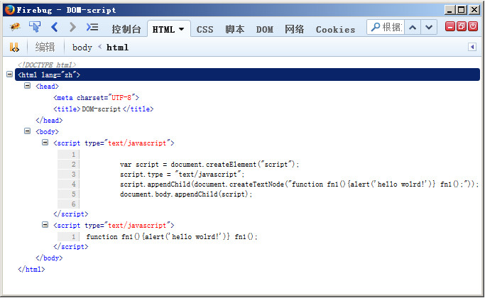485x298 pixels.
Task: Go forward with the right arrow
Action: click(x=72, y=28)
